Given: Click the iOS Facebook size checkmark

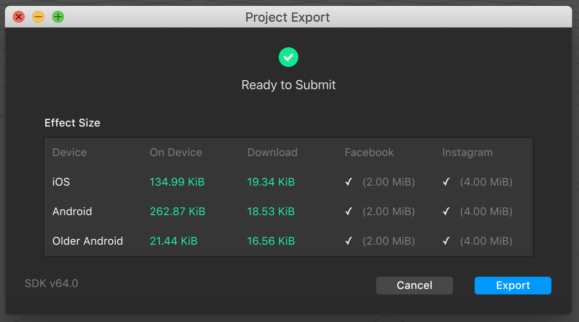Looking at the screenshot, I should click(349, 182).
